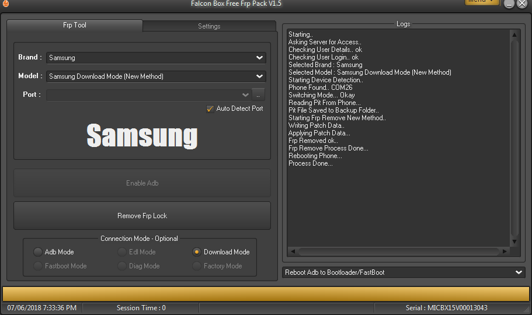Close the Falcon Box window

pos(522,3)
